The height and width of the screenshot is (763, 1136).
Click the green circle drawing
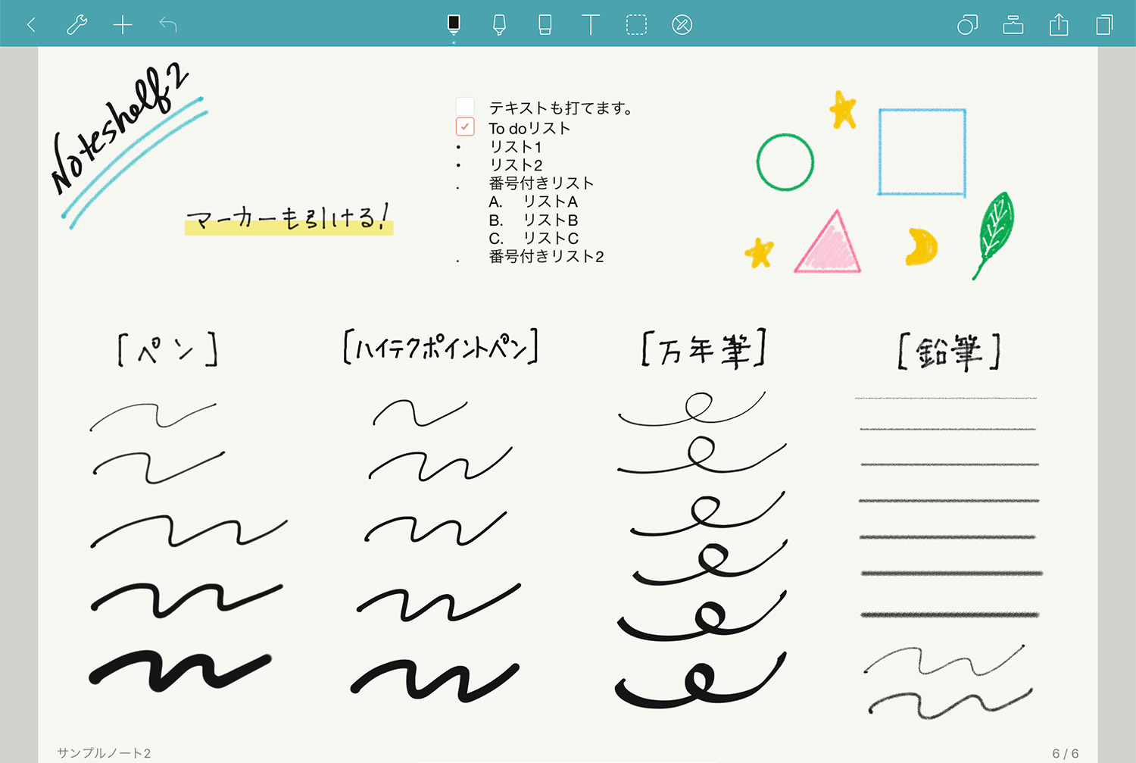pos(785,162)
